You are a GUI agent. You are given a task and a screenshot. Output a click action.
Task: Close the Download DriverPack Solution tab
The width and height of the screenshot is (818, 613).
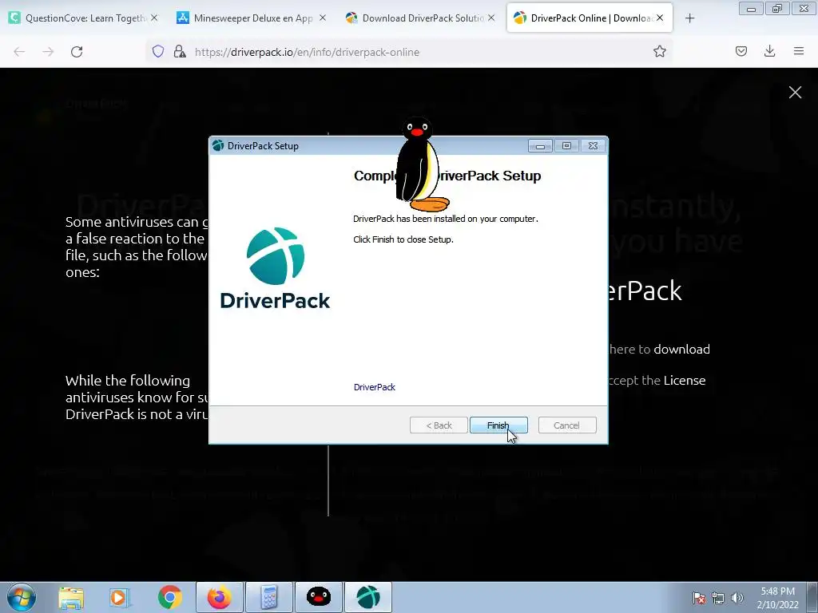491,18
